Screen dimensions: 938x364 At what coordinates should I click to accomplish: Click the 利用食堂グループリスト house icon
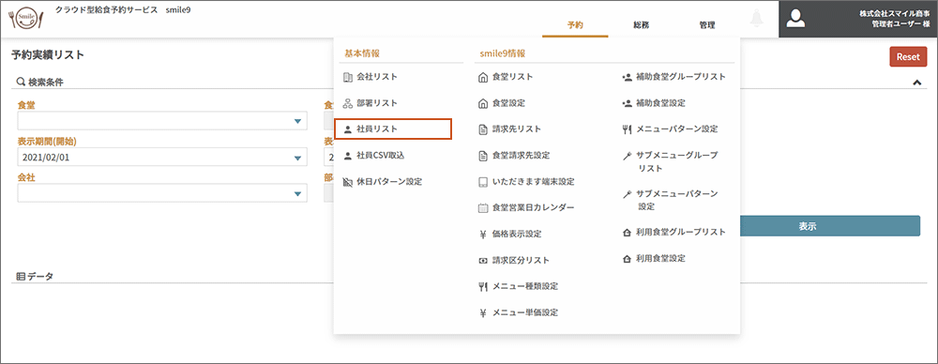pos(627,233)
